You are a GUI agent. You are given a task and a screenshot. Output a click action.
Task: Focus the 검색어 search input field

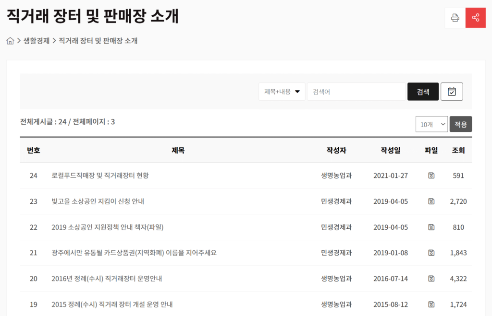[356, 92]
